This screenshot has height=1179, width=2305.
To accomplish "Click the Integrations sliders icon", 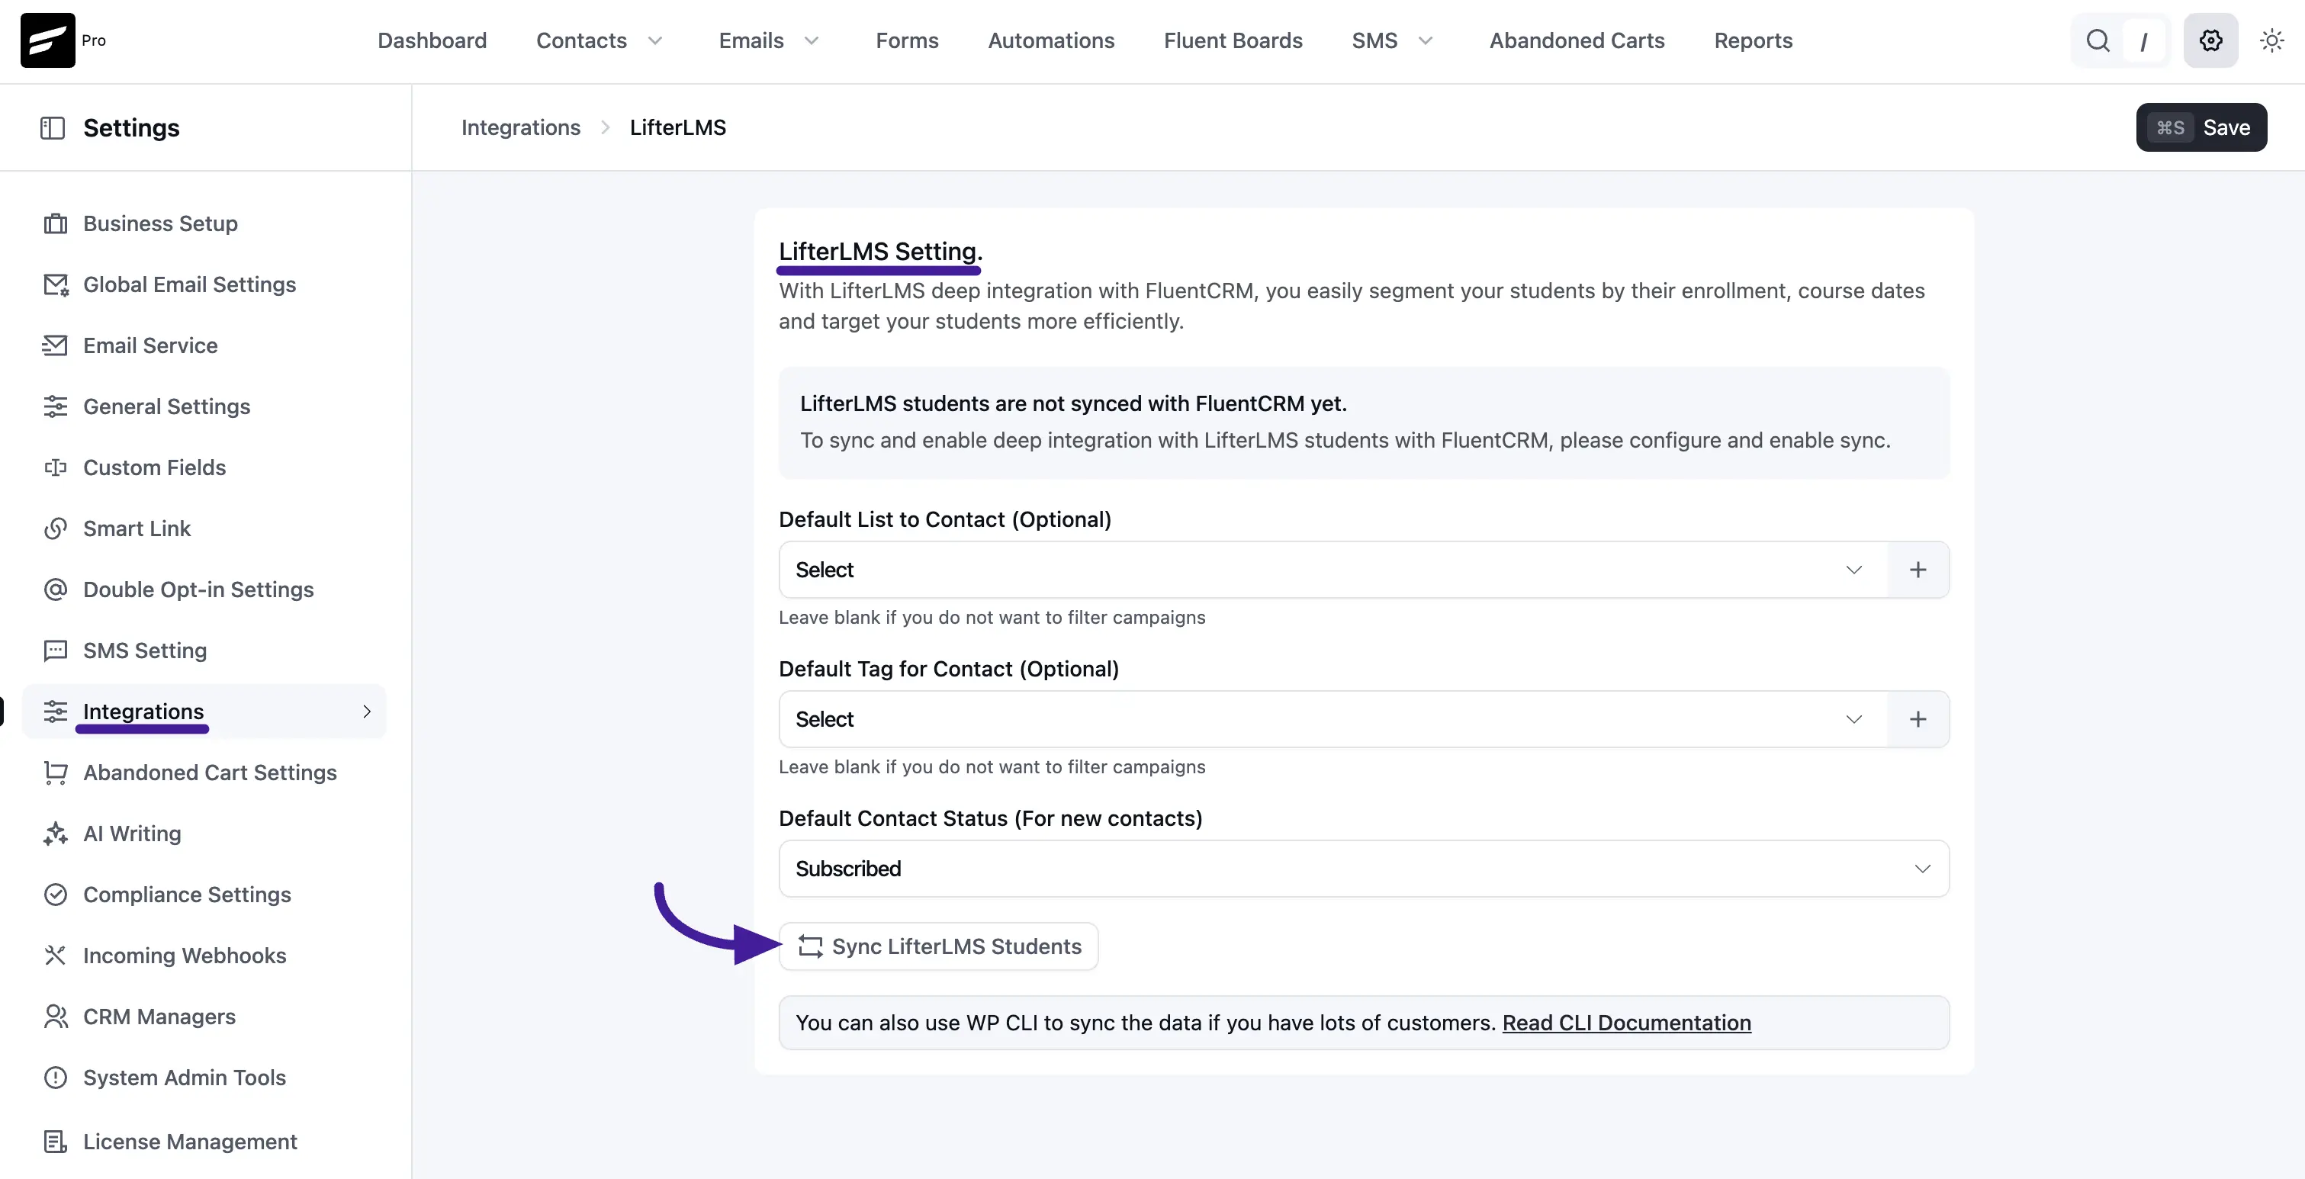I will (56, 712).
